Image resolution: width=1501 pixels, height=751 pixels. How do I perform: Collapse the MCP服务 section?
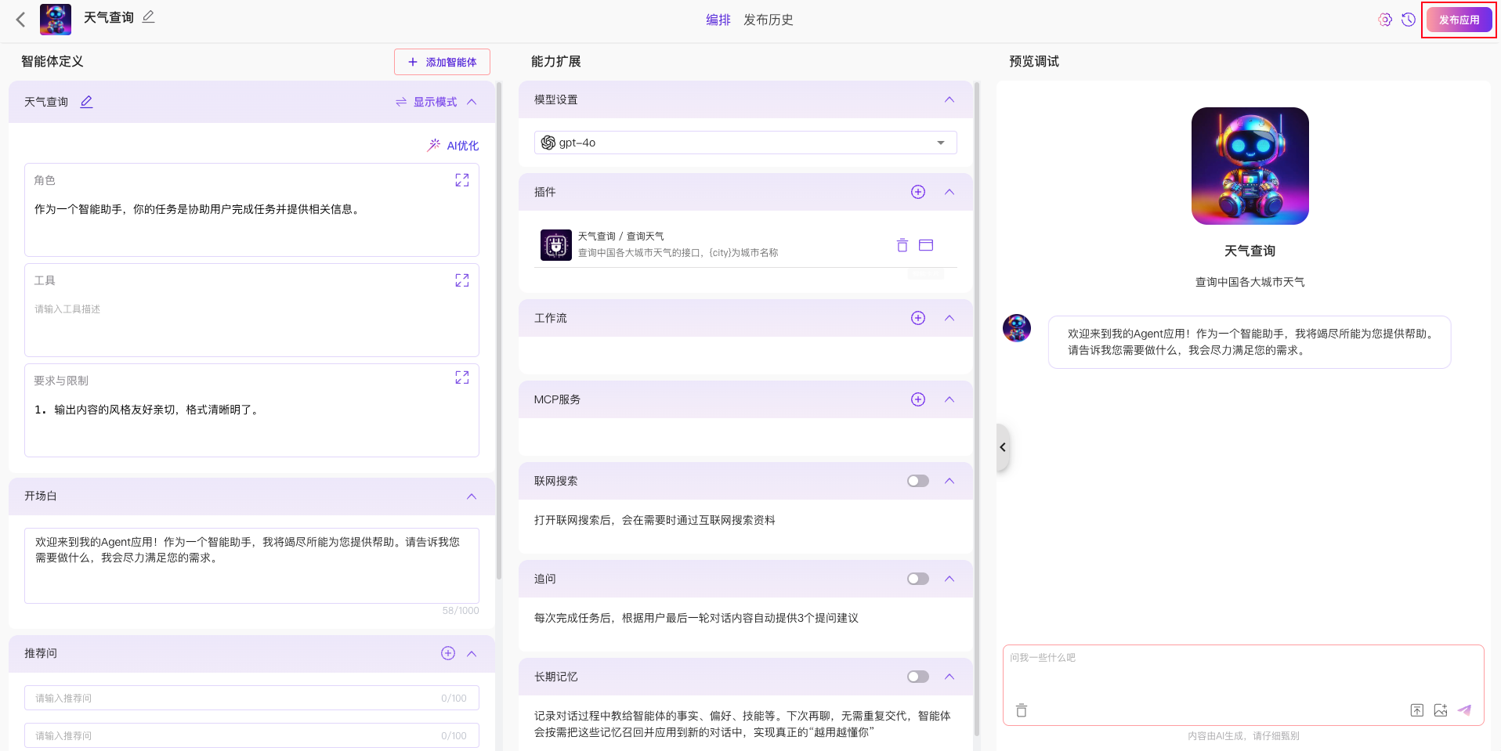949,399
